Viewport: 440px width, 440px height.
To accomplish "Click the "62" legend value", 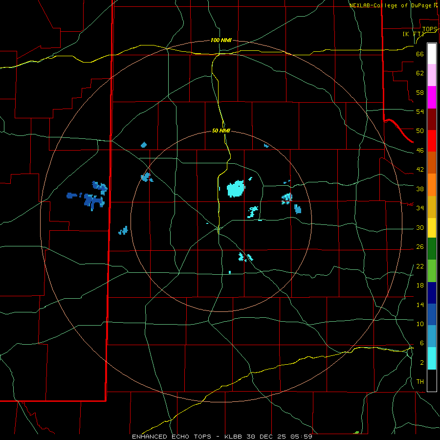I will tap(420, 73).
